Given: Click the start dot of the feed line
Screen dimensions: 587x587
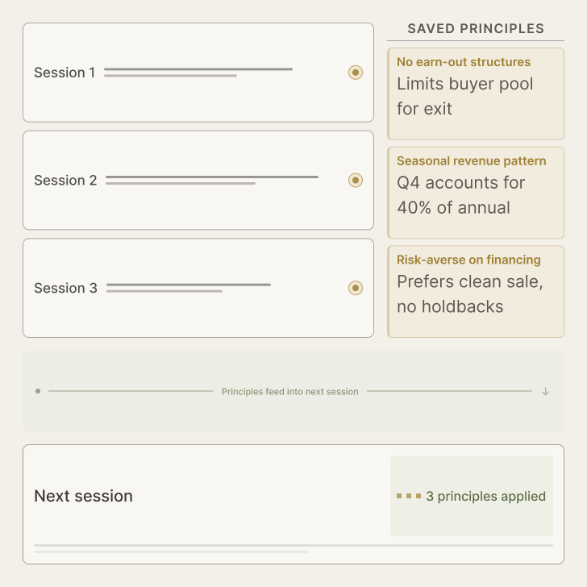Looking at the screenshot, I should pyautogui.click(x=38, y=391).
